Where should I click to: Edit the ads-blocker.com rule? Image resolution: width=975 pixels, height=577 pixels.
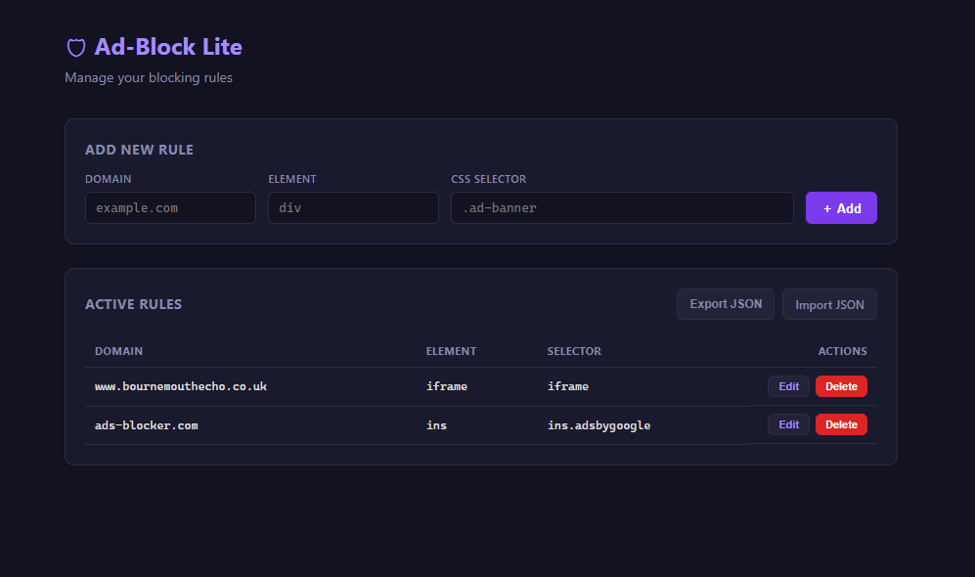(x=788, y=423)
